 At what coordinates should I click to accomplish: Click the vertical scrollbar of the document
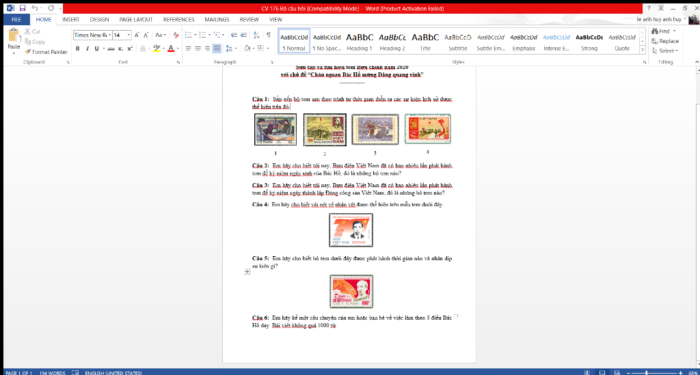[x=697, y=219]
